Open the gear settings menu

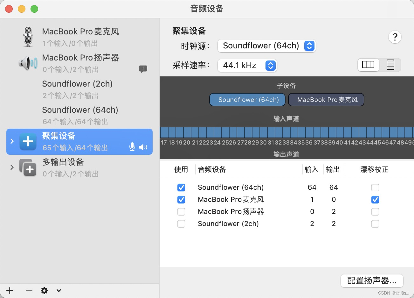(44, 290)
